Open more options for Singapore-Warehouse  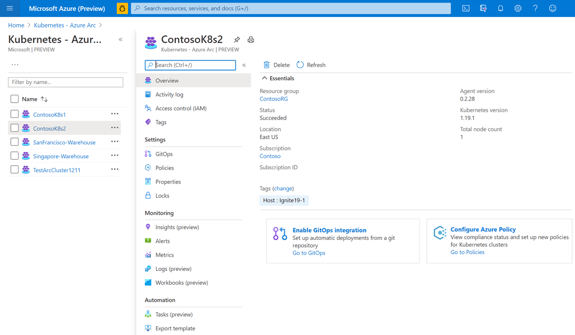(114, 156)
